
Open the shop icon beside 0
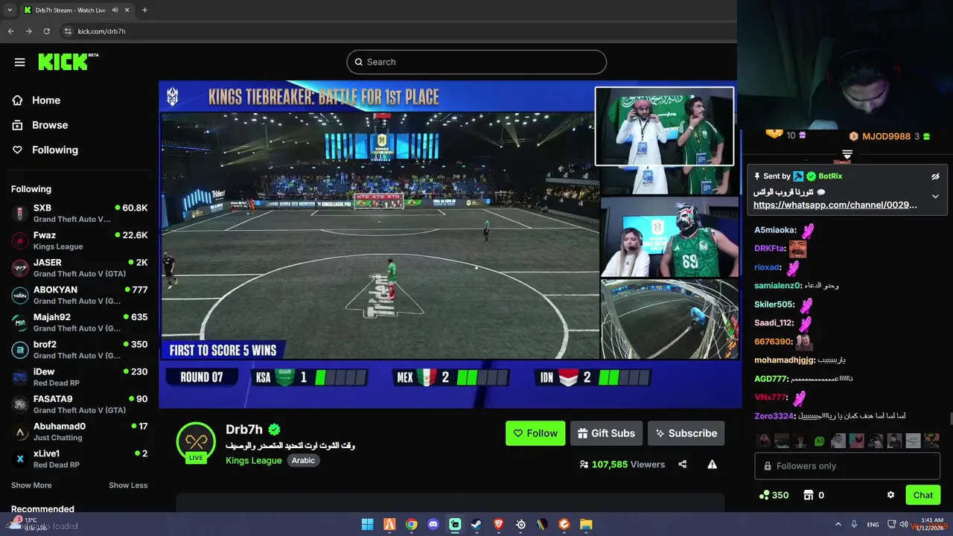[809, 495]
